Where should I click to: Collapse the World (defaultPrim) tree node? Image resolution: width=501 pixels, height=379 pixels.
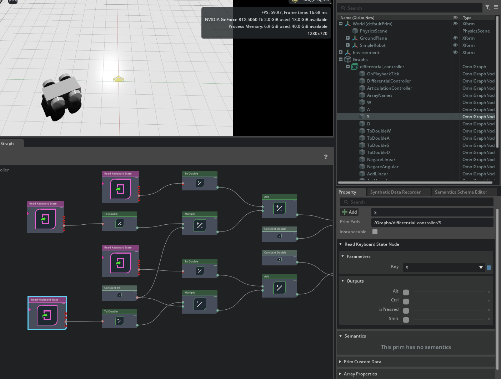pos(341,24)
